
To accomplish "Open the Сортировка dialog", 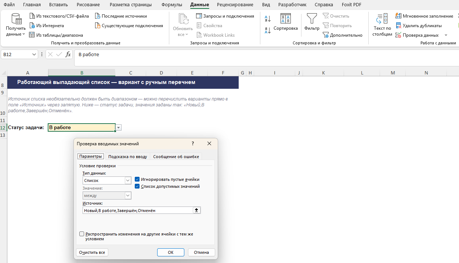I will tap(286, 23).
